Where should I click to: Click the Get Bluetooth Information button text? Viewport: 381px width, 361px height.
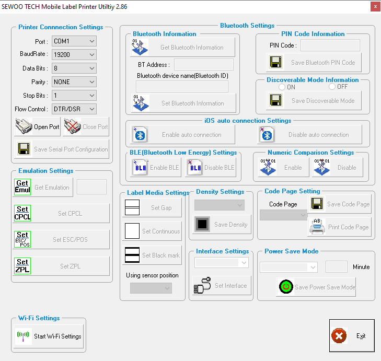pos(192,48)
